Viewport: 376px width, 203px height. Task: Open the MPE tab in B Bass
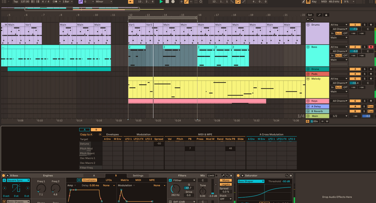point(152,180)
